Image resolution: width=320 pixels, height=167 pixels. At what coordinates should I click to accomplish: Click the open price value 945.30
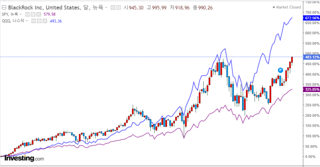(136, 8)
